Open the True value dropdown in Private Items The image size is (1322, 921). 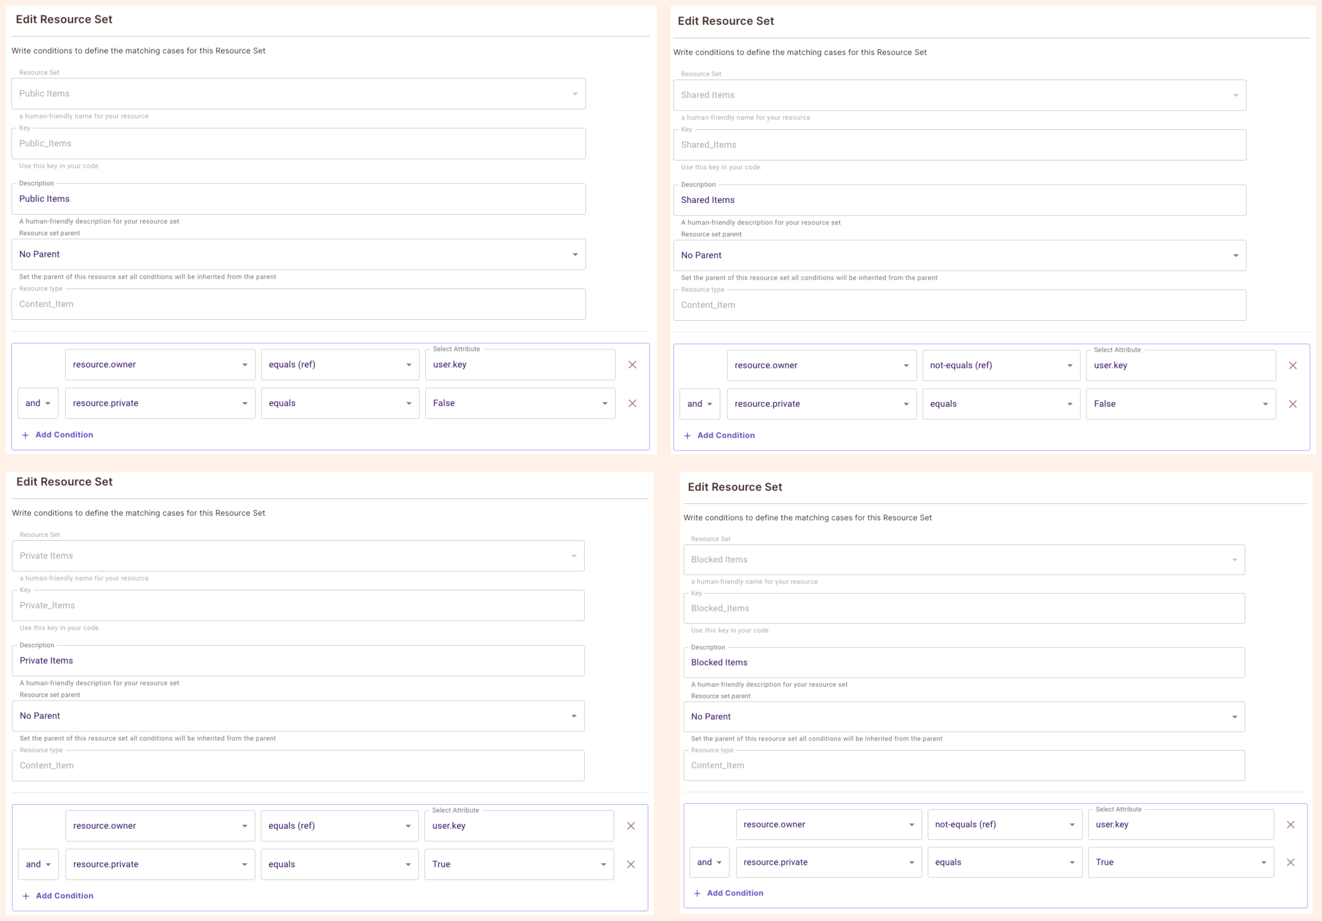click(519, 864)
